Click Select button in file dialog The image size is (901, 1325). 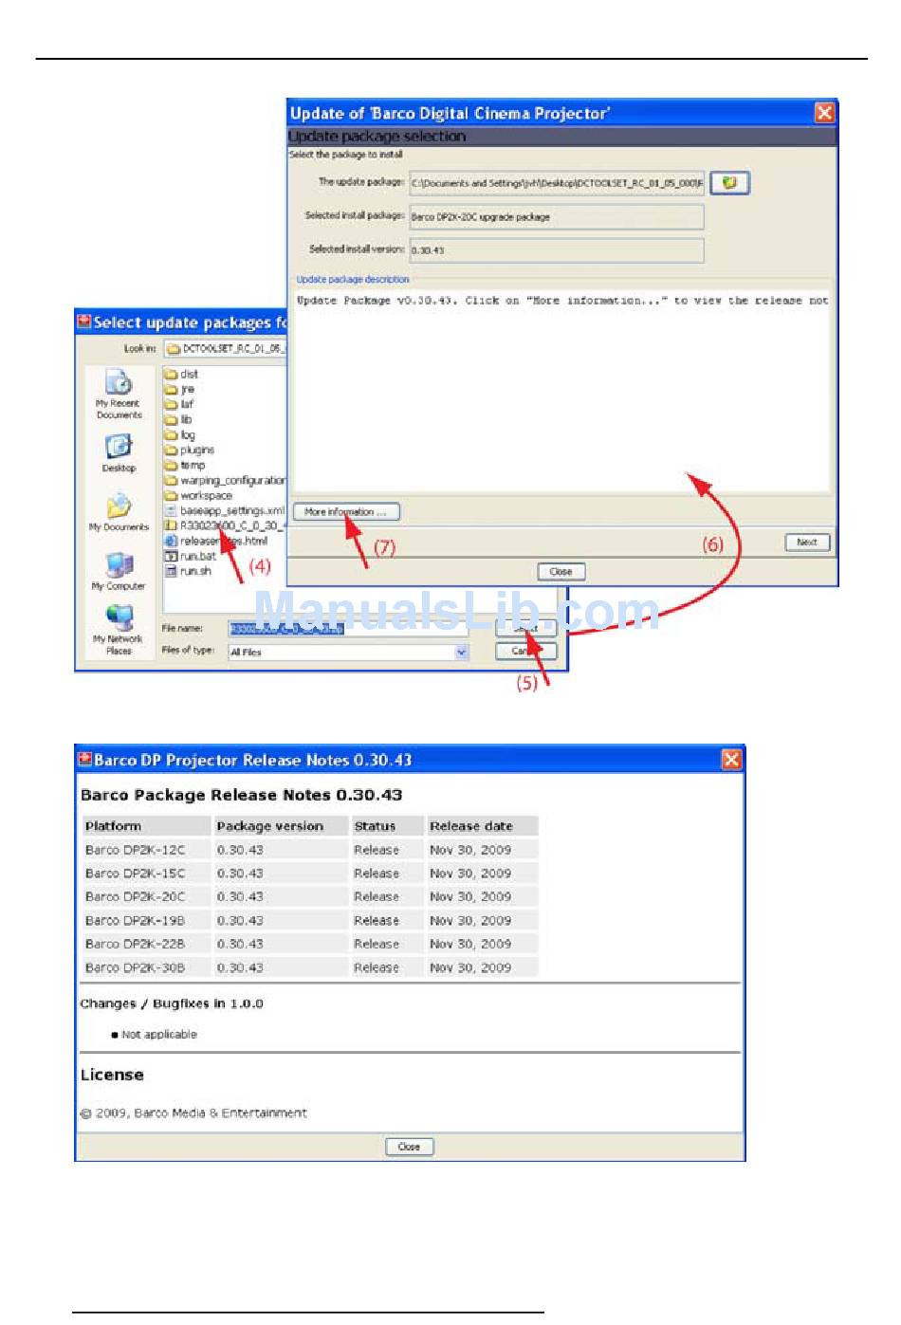point(525,629)
